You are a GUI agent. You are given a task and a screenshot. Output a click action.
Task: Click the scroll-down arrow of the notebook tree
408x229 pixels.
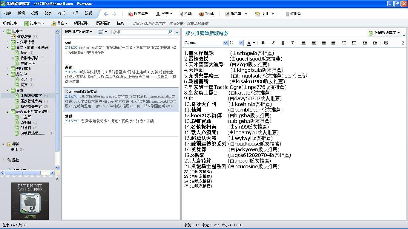(57, 168)
